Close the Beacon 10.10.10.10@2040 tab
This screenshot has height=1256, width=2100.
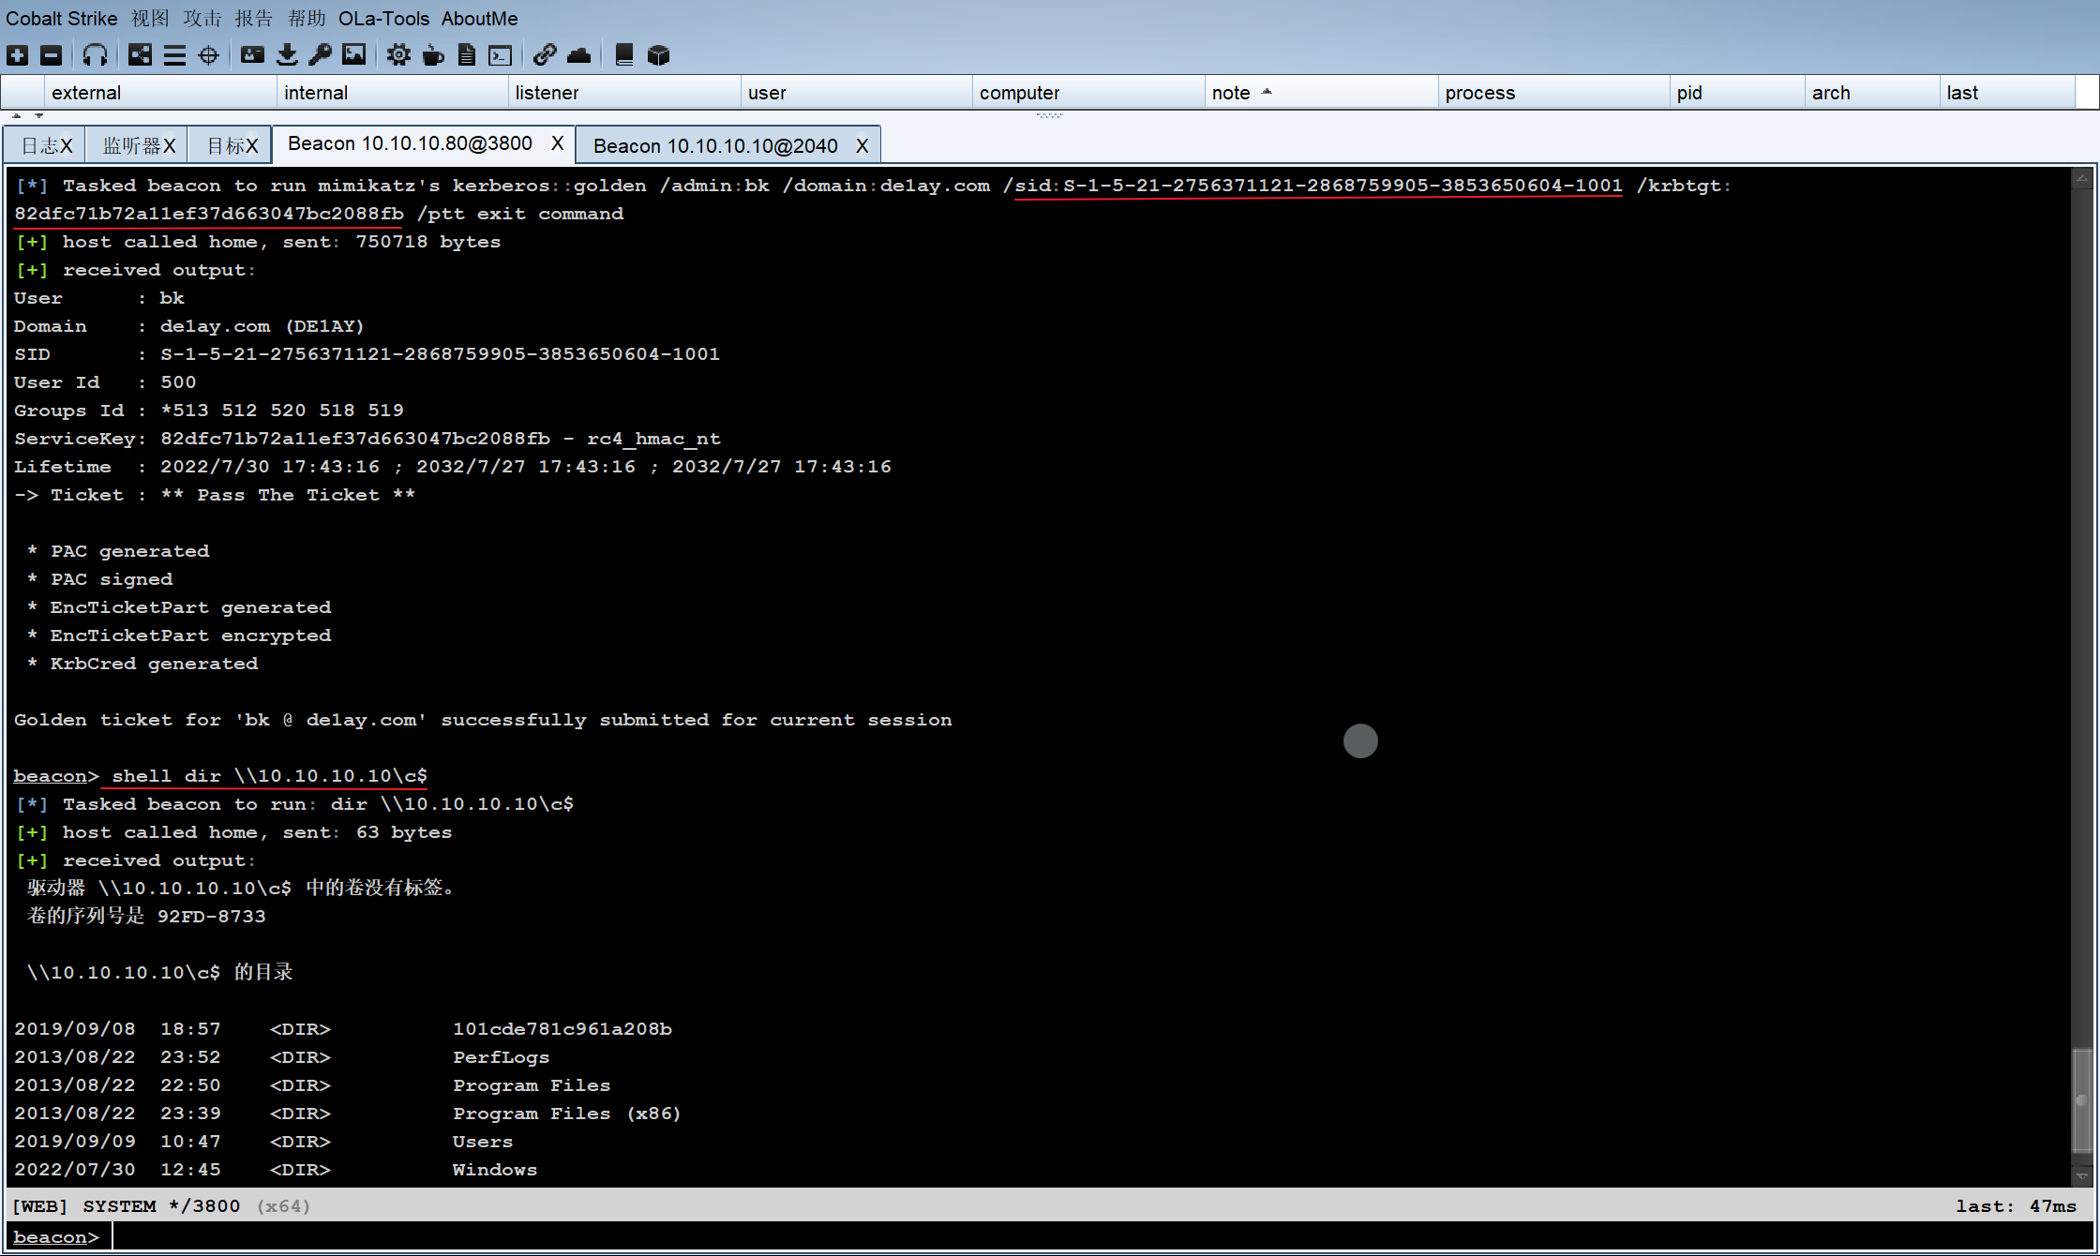862,146
